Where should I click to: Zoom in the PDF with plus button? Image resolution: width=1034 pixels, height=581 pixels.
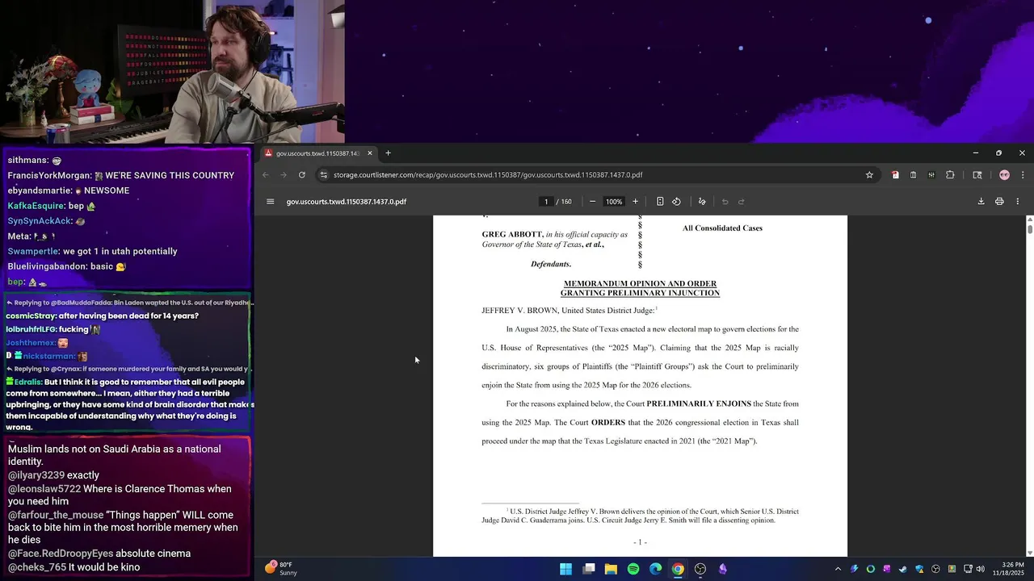point(635,202)
